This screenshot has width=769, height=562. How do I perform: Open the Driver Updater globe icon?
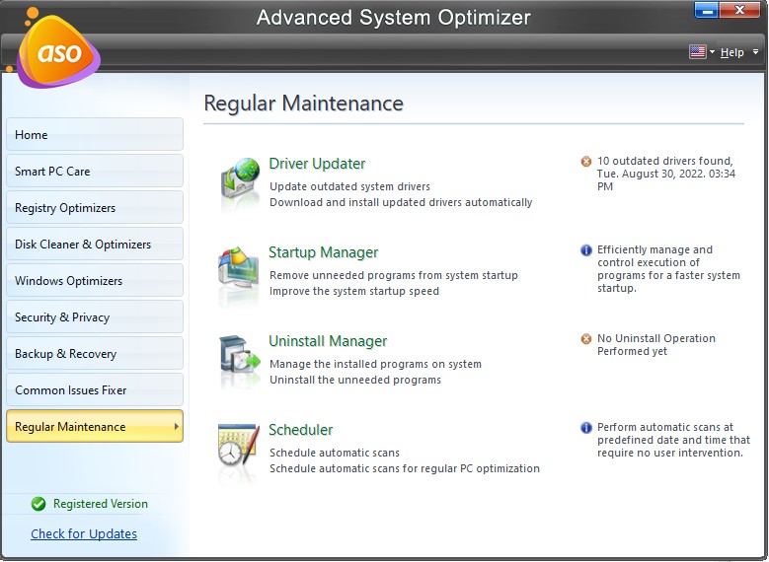tap(240, 177)
